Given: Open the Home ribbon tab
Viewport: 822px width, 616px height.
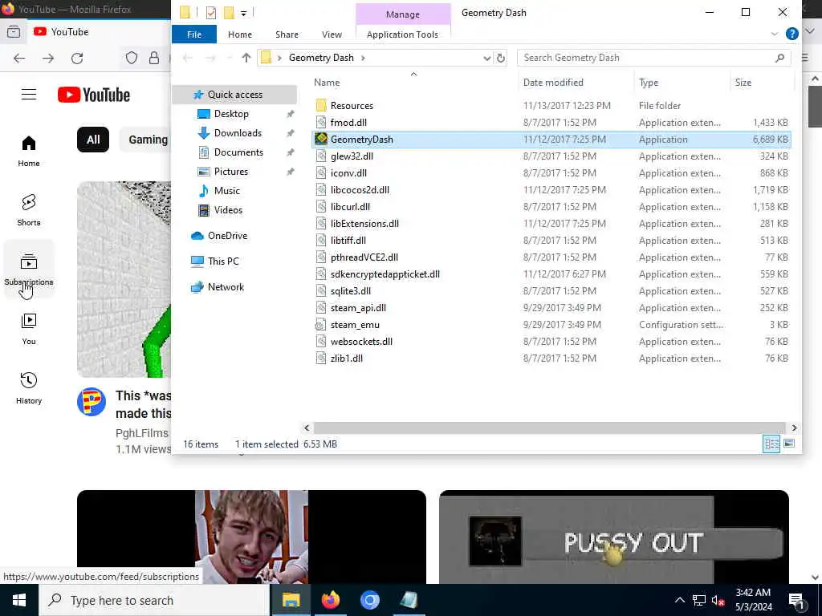Looking at the screenshot, I should [x=239, y=34].
